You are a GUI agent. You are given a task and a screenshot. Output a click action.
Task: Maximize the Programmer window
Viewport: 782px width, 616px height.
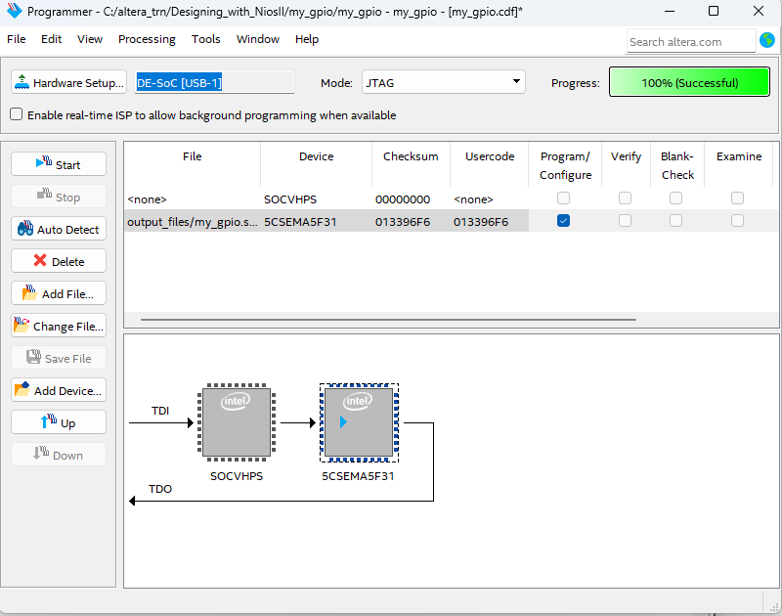714,11
